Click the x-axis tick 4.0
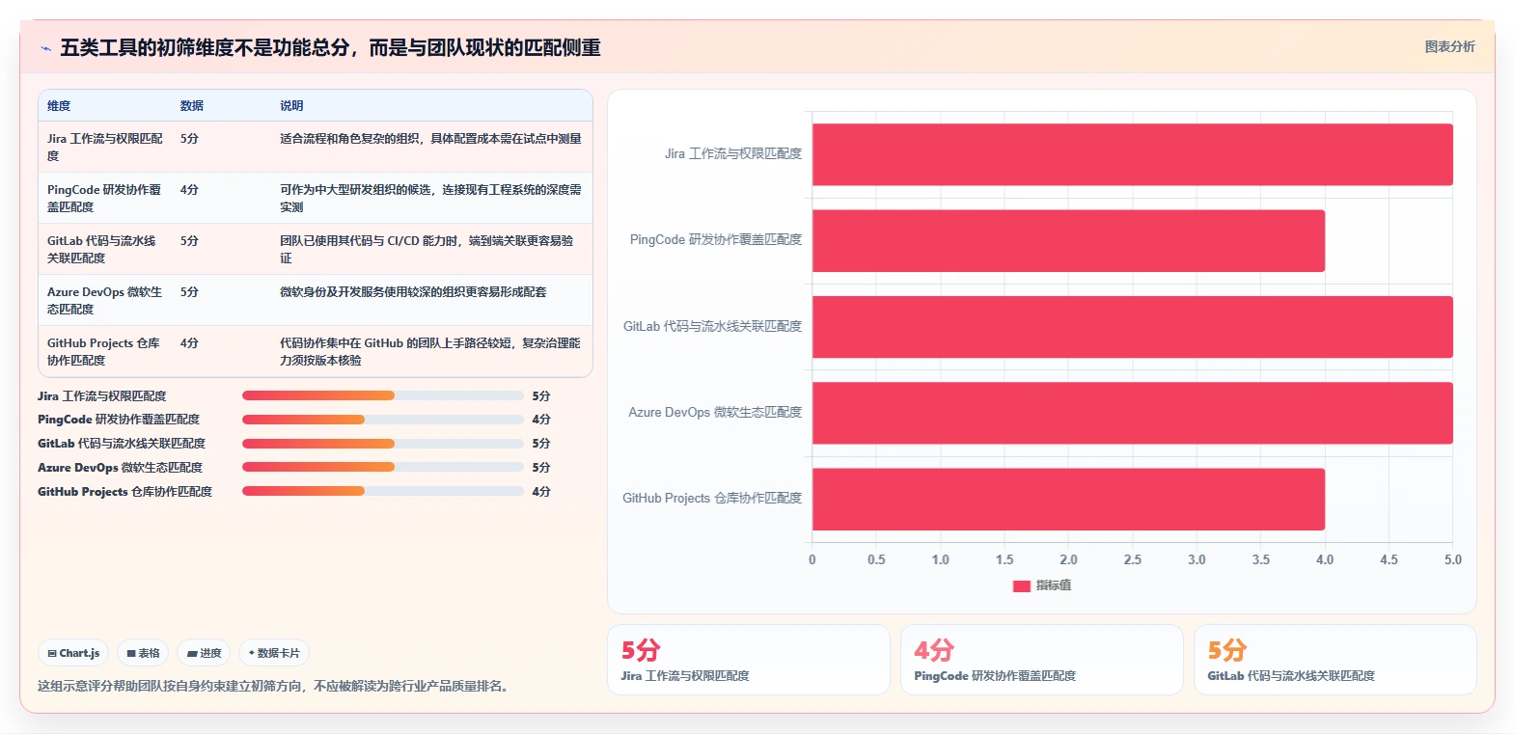The image size is (1515, 734). click(1325, 559)
